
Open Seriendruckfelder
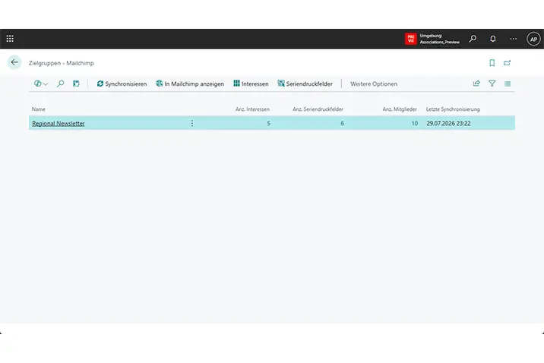tap(305, 84)
